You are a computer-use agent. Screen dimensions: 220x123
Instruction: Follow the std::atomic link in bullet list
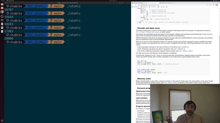pos(178,49)
